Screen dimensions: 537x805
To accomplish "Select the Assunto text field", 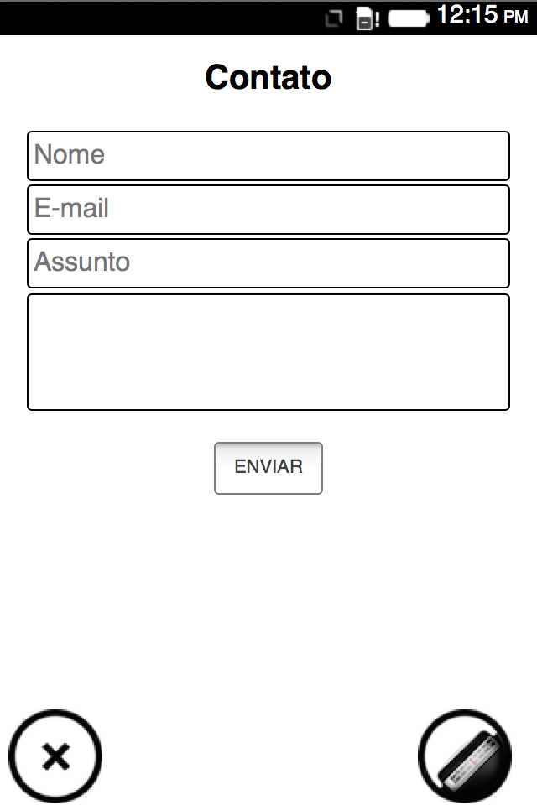I will [268, 263].
